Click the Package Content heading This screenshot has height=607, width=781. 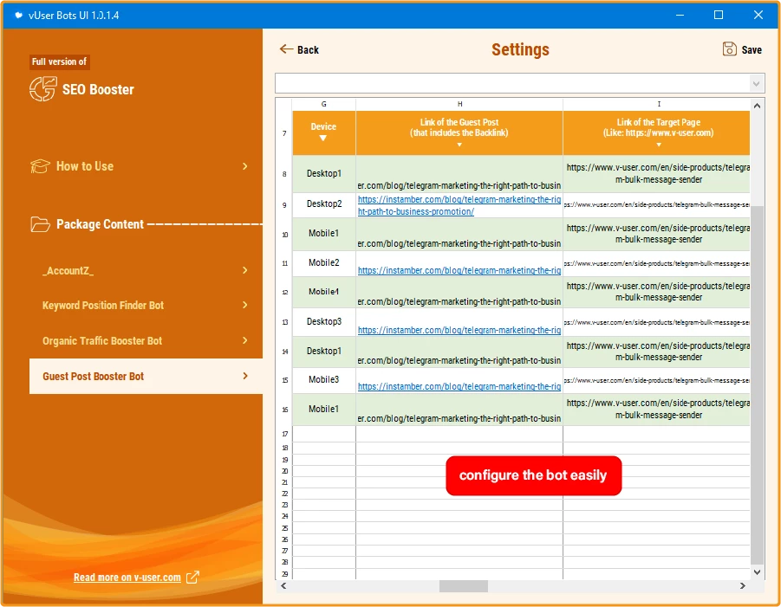point(100,224)
